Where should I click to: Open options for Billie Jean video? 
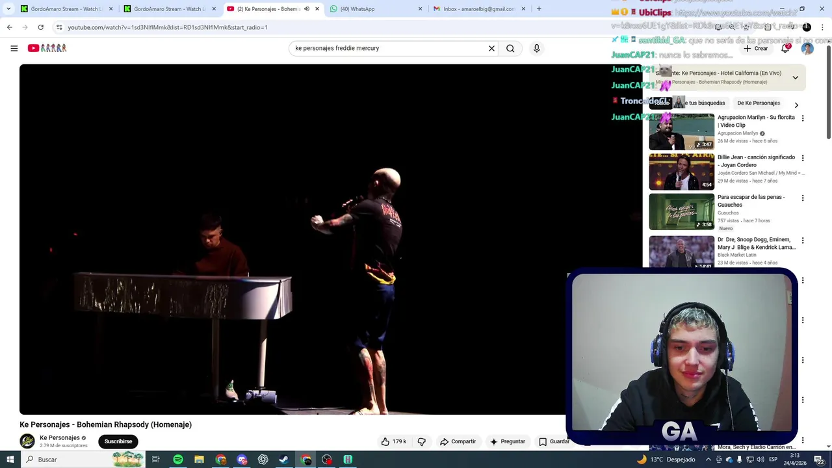pos(803,158)
